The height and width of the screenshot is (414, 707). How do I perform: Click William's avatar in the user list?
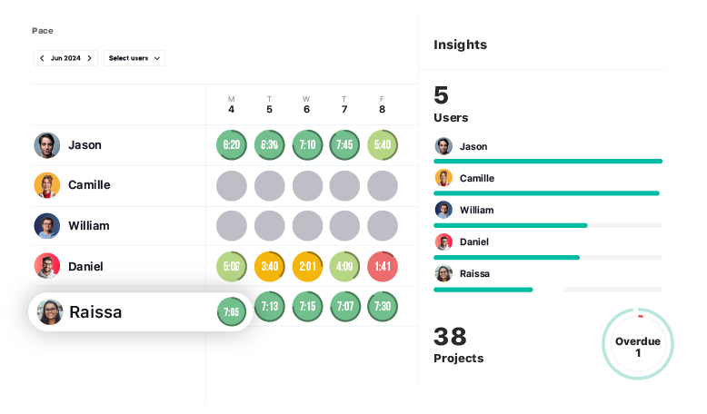point(47,226)
